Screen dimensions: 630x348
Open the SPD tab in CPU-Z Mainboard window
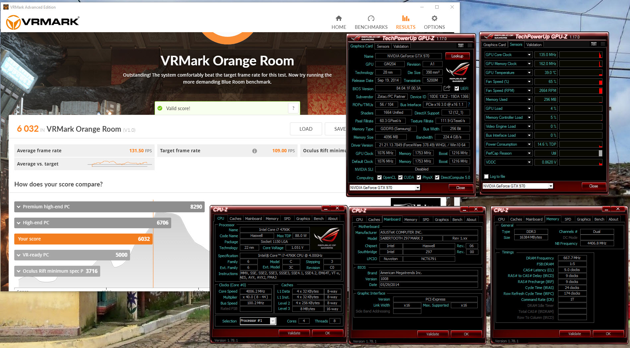click(x=426, y=220)
